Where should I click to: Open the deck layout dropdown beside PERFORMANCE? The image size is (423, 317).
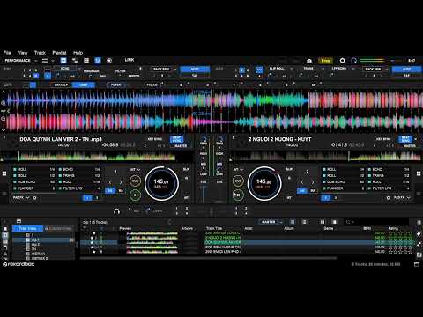47,61
